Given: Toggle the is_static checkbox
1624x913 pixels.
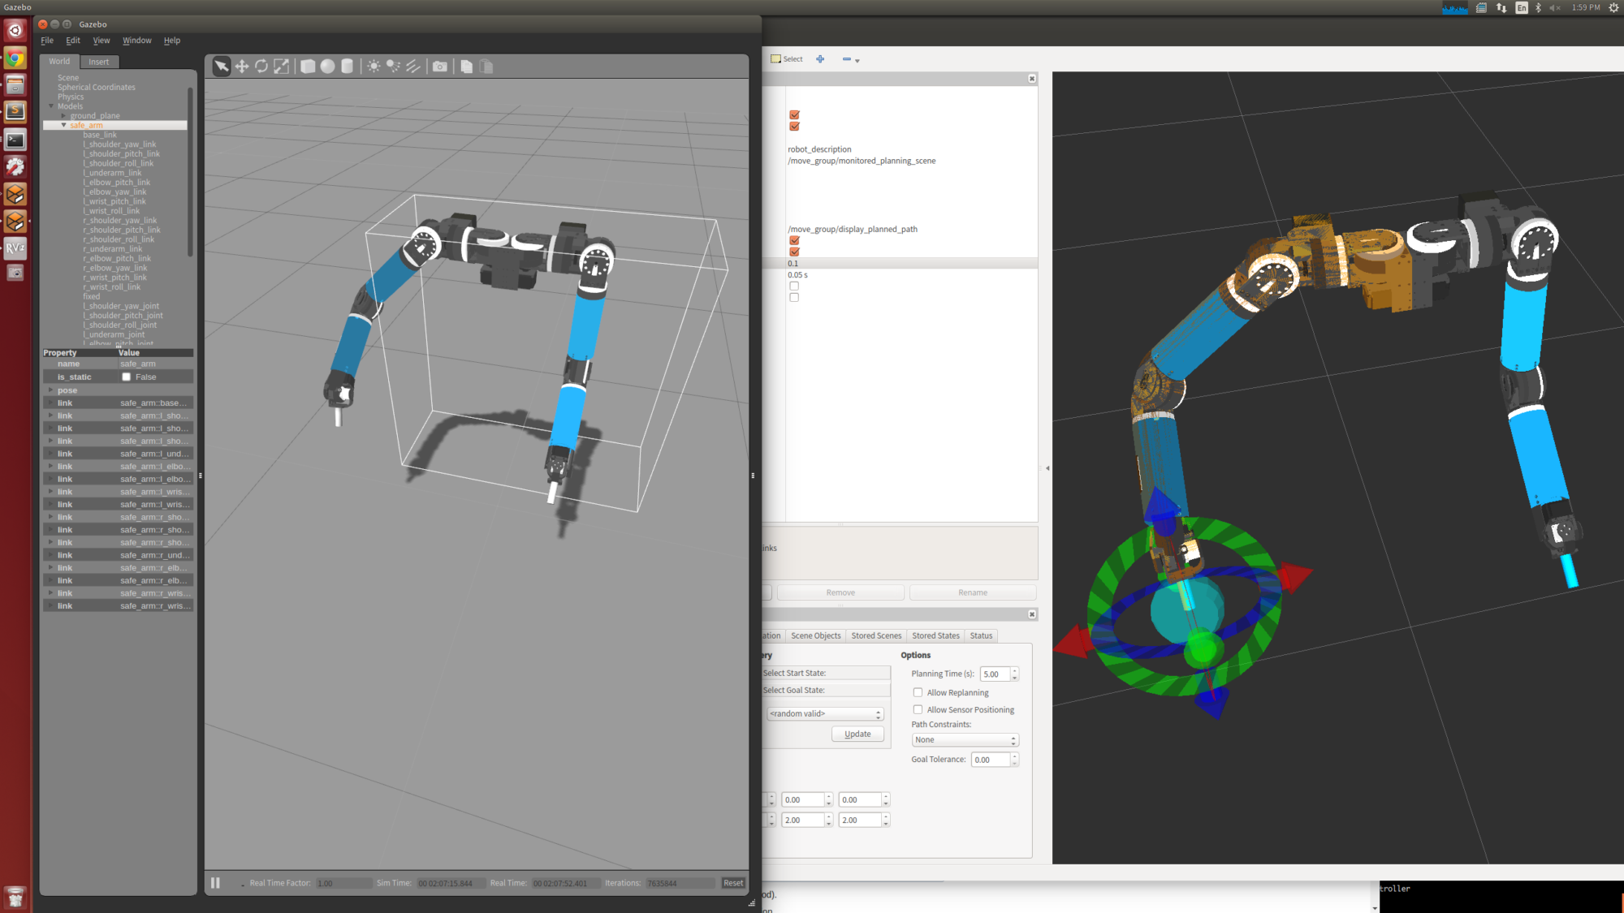Looking at the screenshot, I should 127,377.
